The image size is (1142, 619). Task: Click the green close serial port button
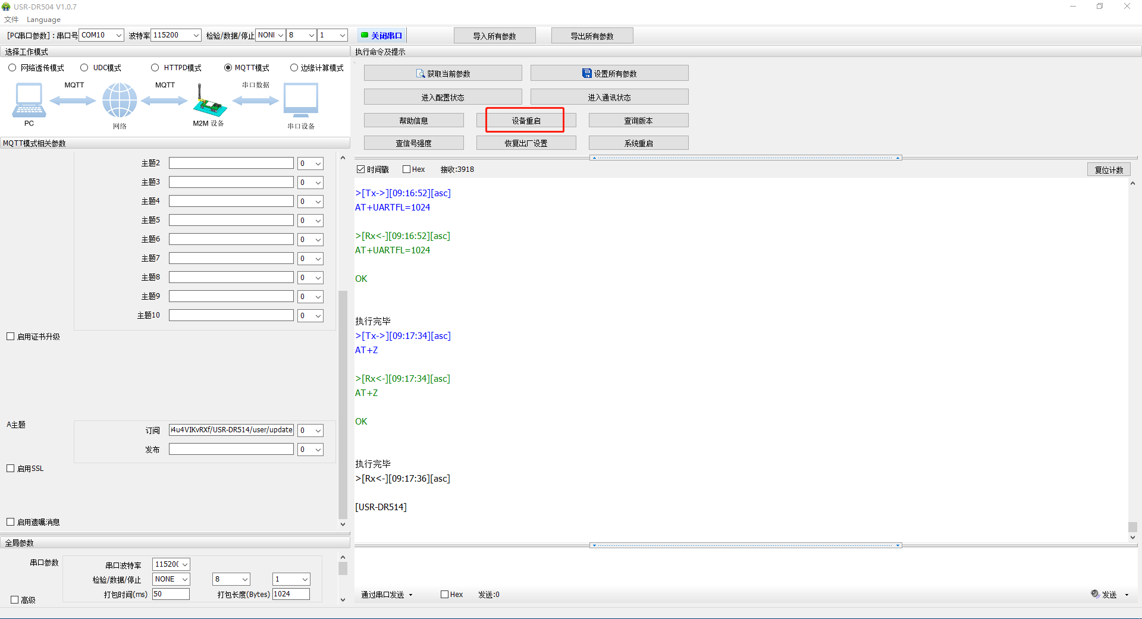pyautogui.click(x=382, y=36)
